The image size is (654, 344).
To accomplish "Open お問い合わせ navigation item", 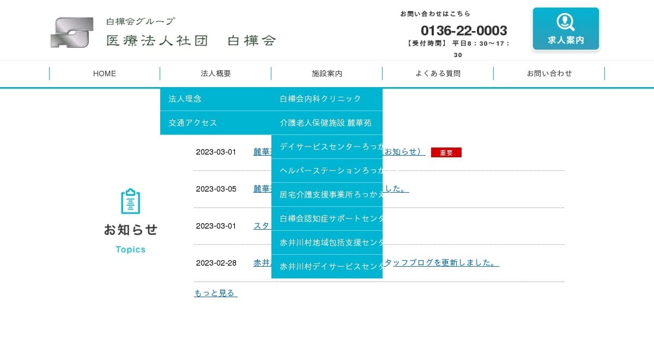I will (x=549, y=73).
